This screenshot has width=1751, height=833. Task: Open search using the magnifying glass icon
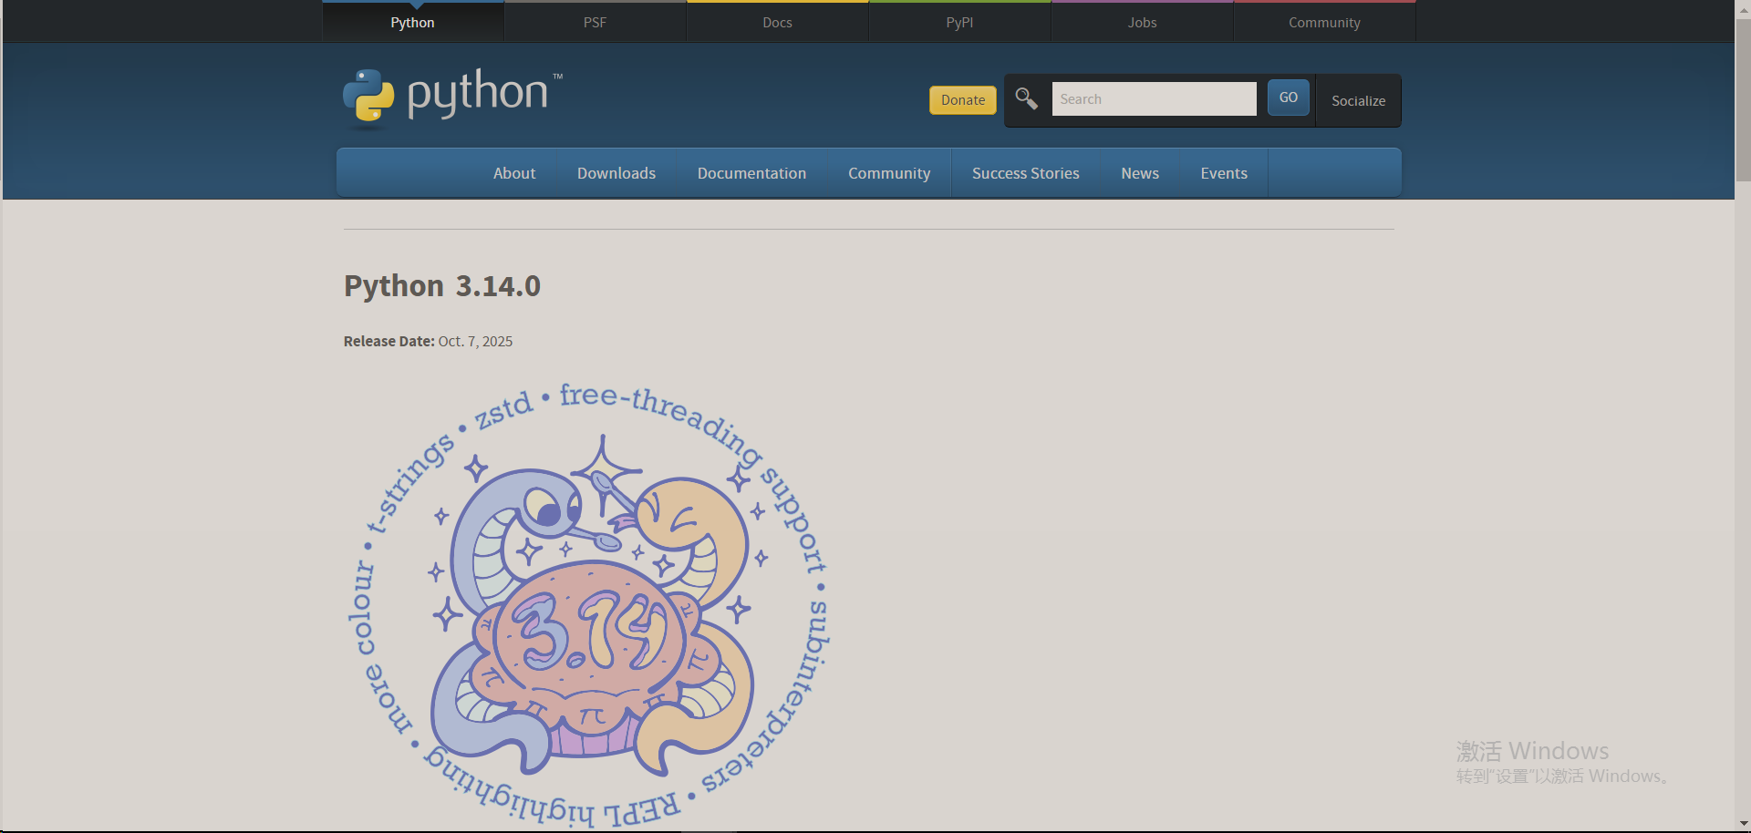point(1025,98)
